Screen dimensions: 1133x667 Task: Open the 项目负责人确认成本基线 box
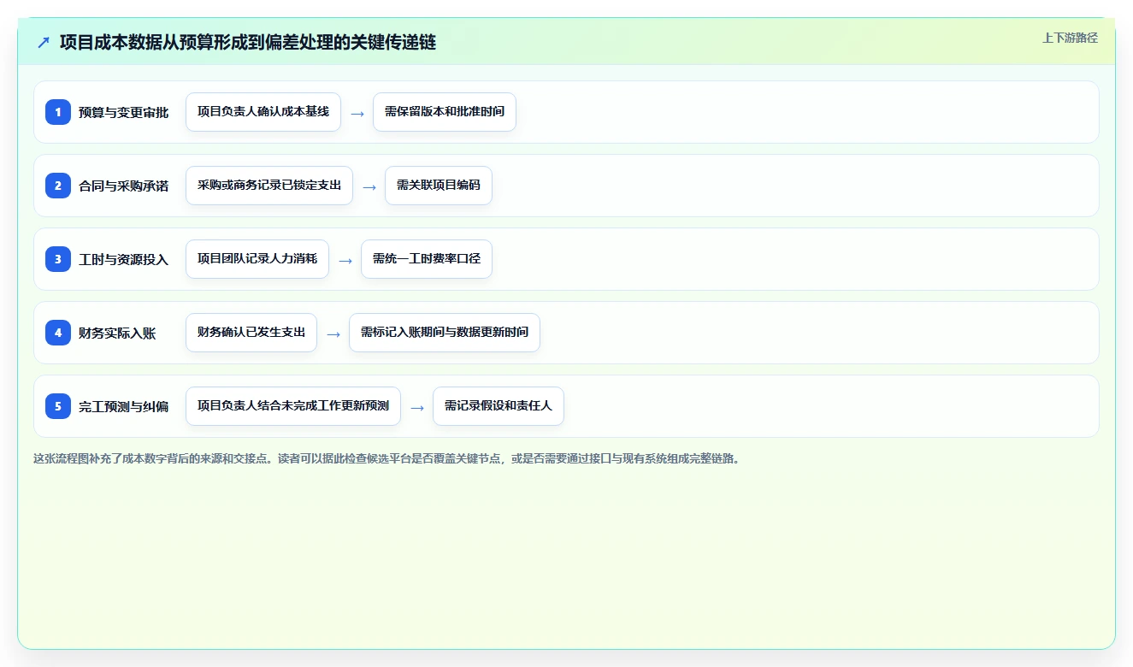pyautogui.click(x=263, y=112)
